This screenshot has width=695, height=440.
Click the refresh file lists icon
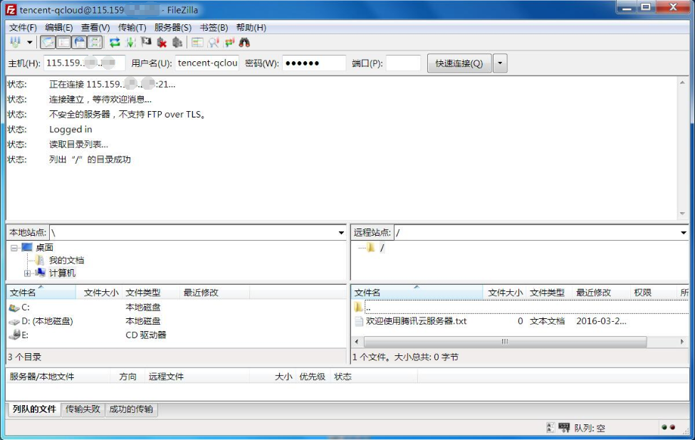(x=115, y=43)
